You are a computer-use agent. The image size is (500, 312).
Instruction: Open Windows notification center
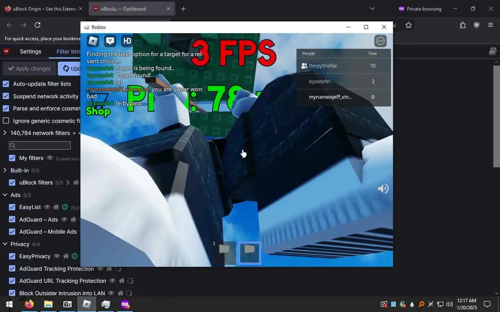[x=487, y=304]
